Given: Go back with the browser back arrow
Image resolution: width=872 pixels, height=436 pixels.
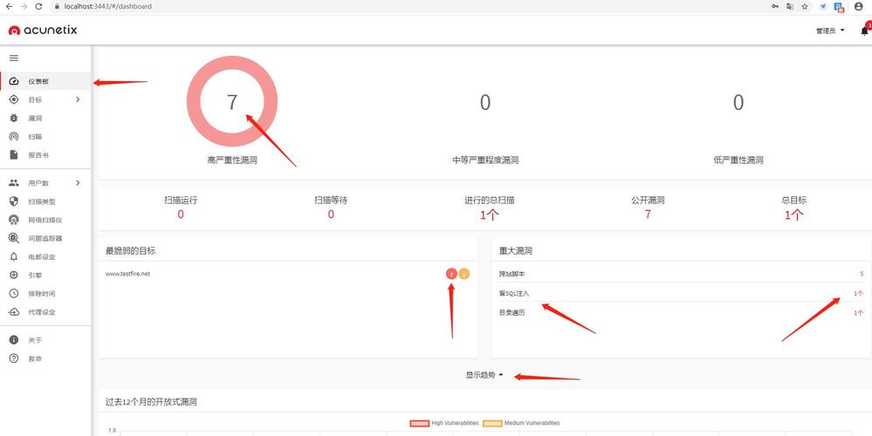Looking at the screenshot, I should pyautogui.click(x=9, y=6).
